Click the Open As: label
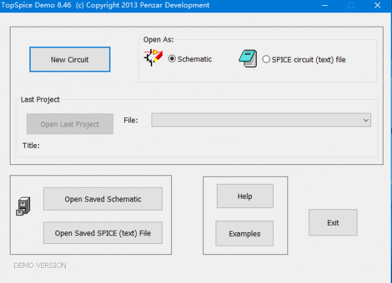This screenshot has width=392, height=283. pyautogui.click(x=159, y=39)
